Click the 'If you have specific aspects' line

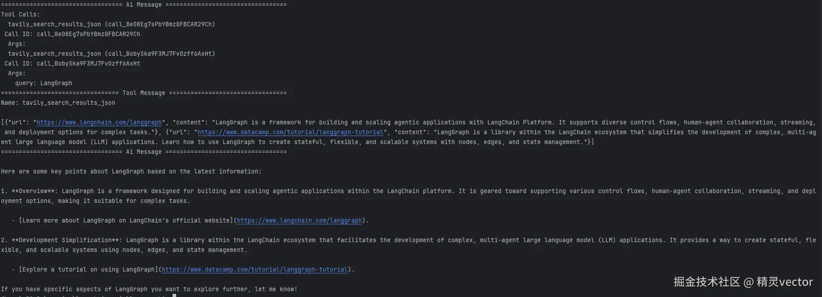pos(149,289)
